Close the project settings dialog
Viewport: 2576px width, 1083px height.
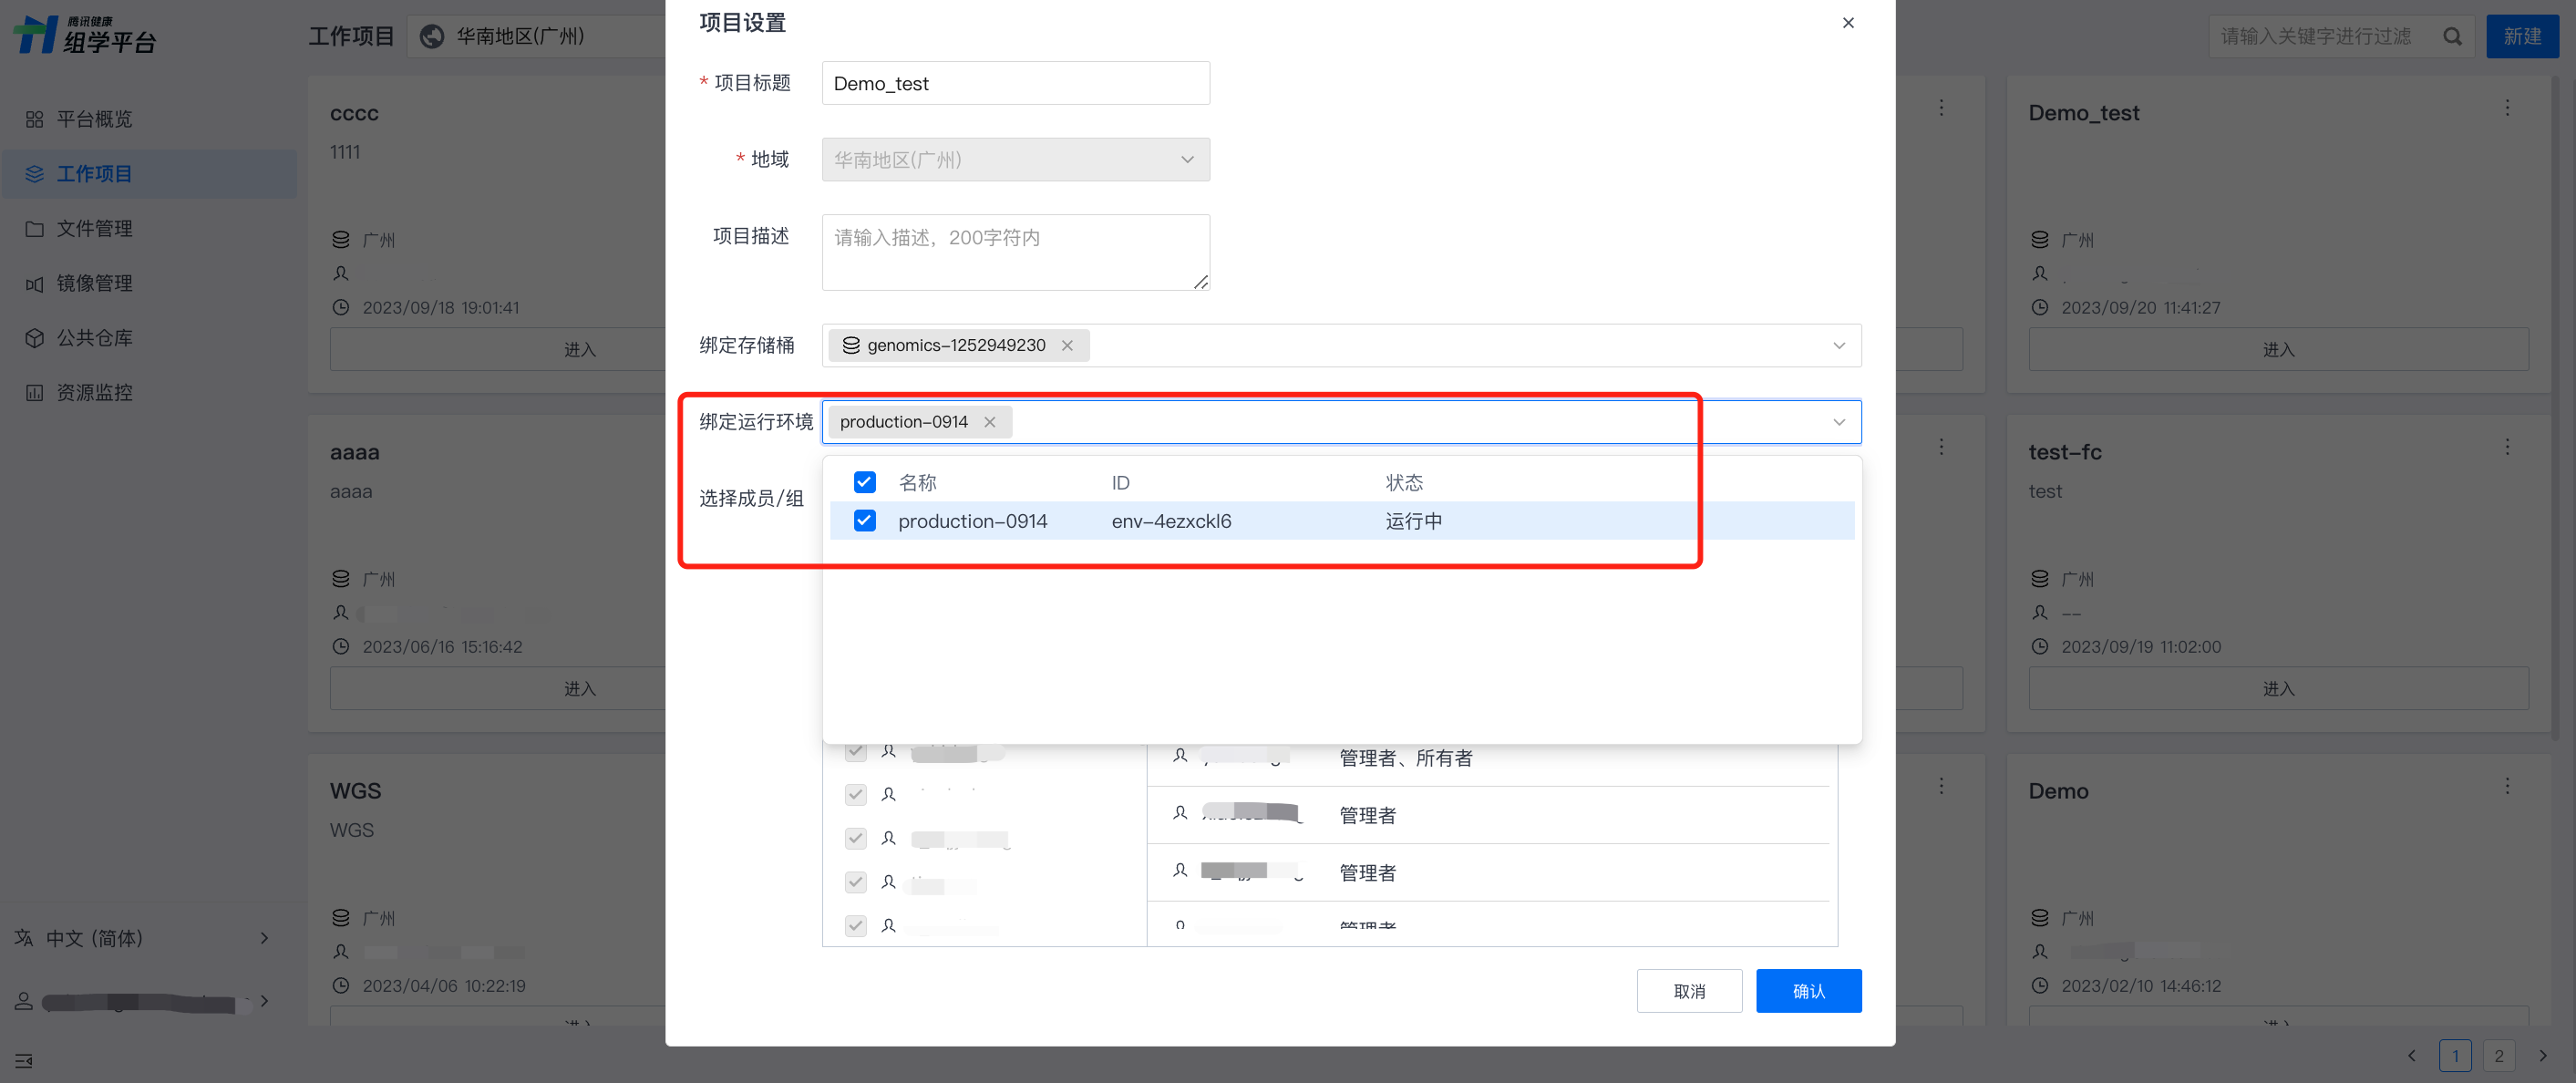tap(1847, 23)
